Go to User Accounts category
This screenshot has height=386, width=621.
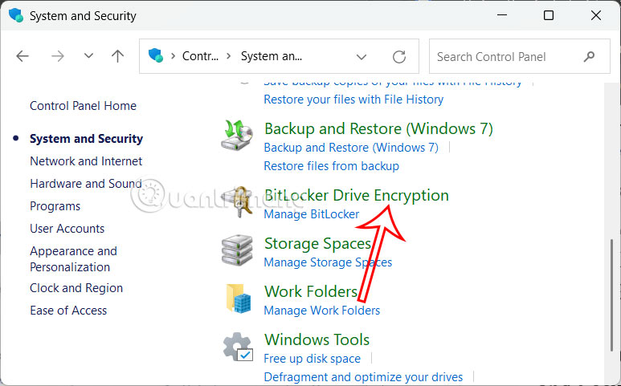coord(67,228)
